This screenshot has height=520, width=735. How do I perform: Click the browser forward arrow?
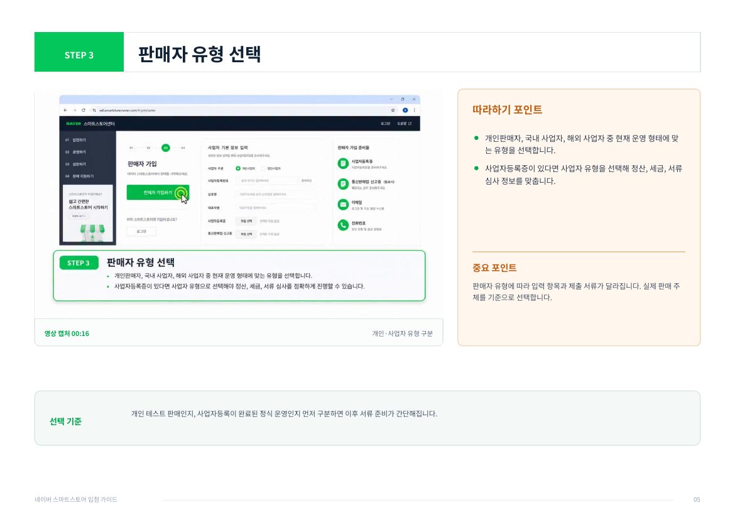[x=74, y=110]
